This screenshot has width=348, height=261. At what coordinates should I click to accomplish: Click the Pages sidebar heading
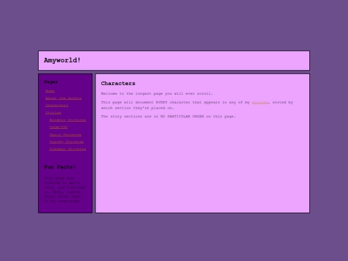pyautogui.click(x=51, y=82)
